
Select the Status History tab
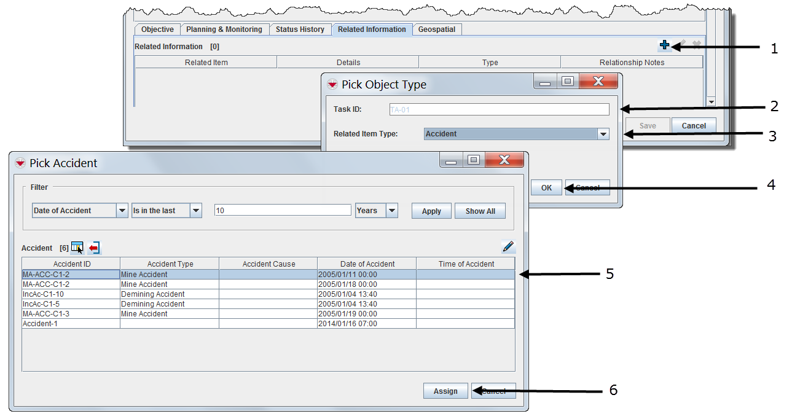[300, 29]
